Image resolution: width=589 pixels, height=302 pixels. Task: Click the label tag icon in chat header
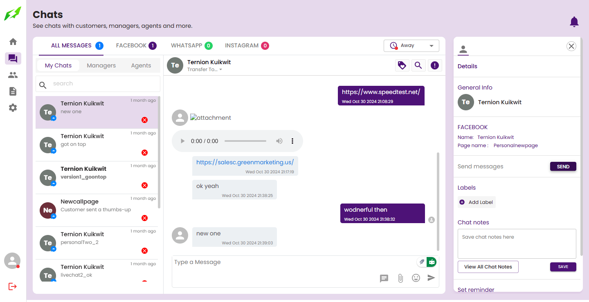pos(402,65)
